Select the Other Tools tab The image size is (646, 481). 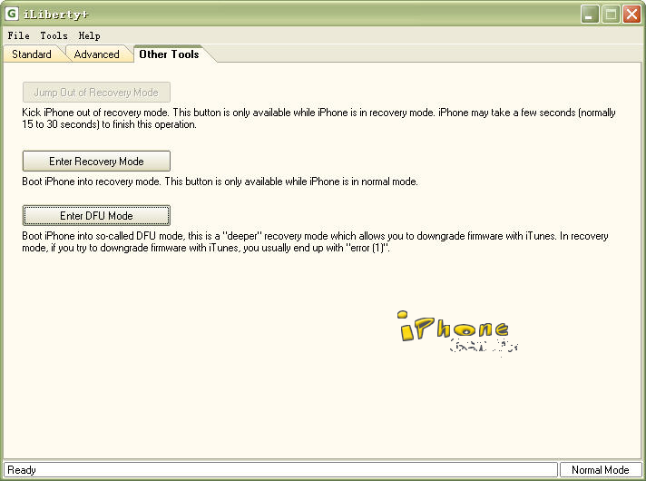point(170,54)
